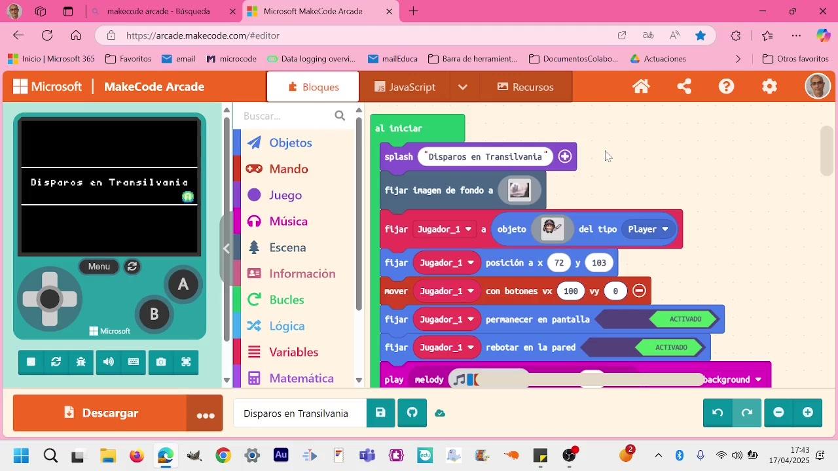Open the settings gear menu in MakeCode

(x=770, y=86)
